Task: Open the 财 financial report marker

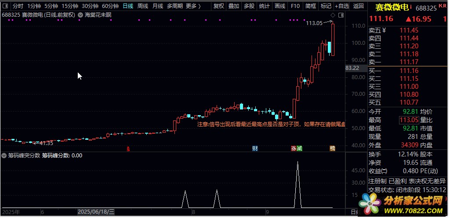Action: (x=255, y=148)
